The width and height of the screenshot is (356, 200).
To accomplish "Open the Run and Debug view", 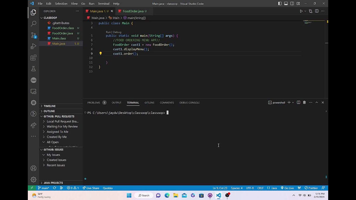I will coord(33,46).
